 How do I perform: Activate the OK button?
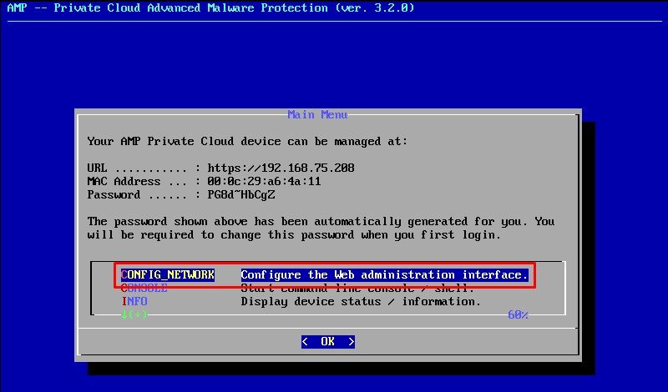327,341
